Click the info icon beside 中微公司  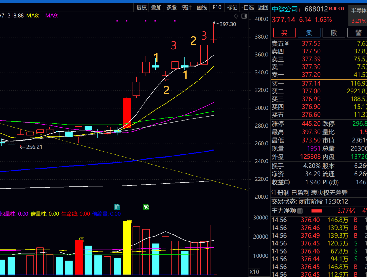[300, 10]
